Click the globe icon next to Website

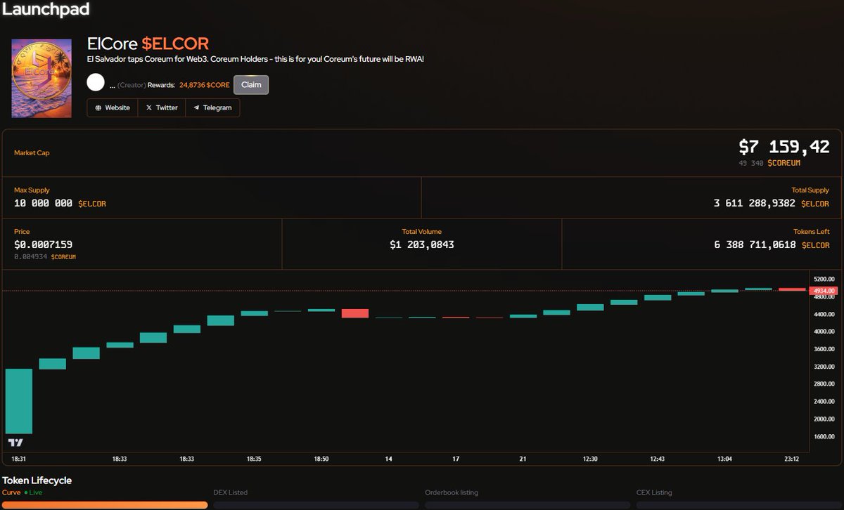click(98, 108)
